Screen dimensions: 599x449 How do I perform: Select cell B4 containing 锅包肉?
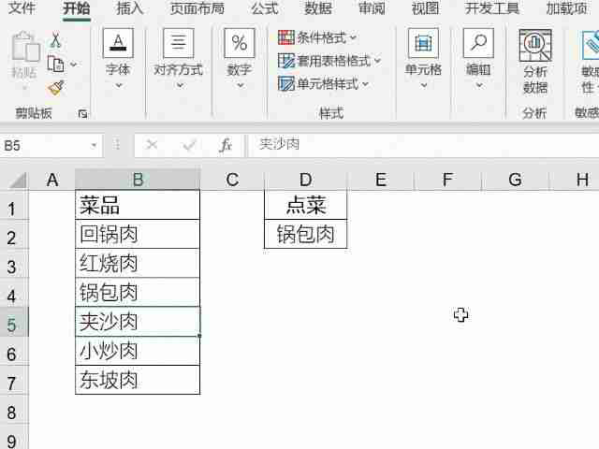point(138,292)
